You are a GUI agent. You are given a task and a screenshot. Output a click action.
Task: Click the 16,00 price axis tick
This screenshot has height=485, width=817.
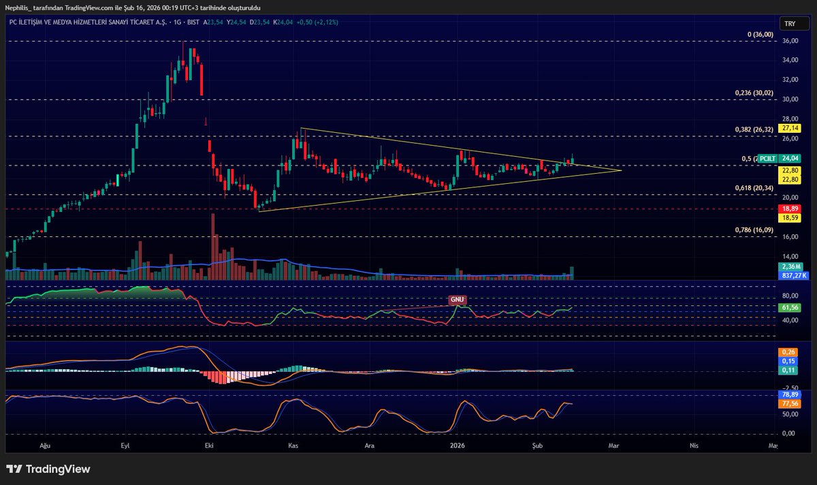click(x=790, y=237)
